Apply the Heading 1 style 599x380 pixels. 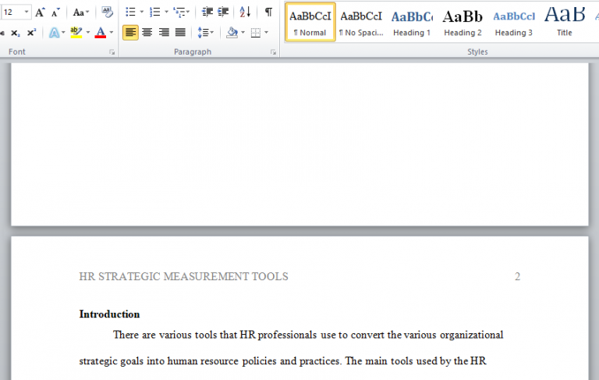[412, 23]
